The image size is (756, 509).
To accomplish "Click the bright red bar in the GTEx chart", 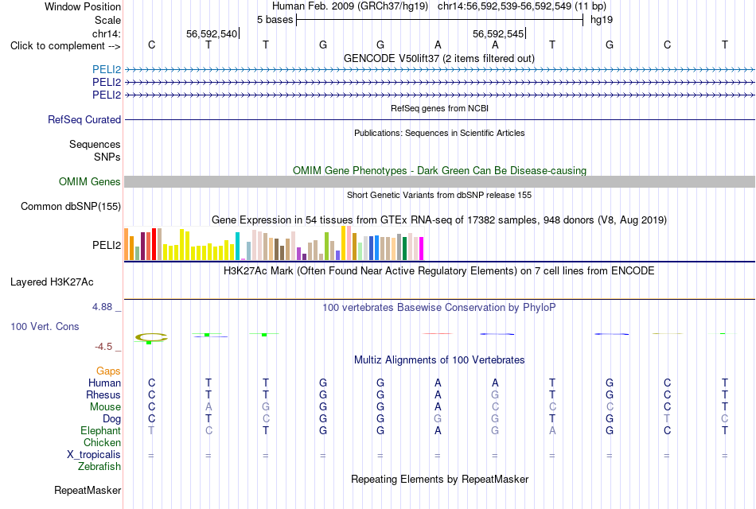I will pos(154,244).
